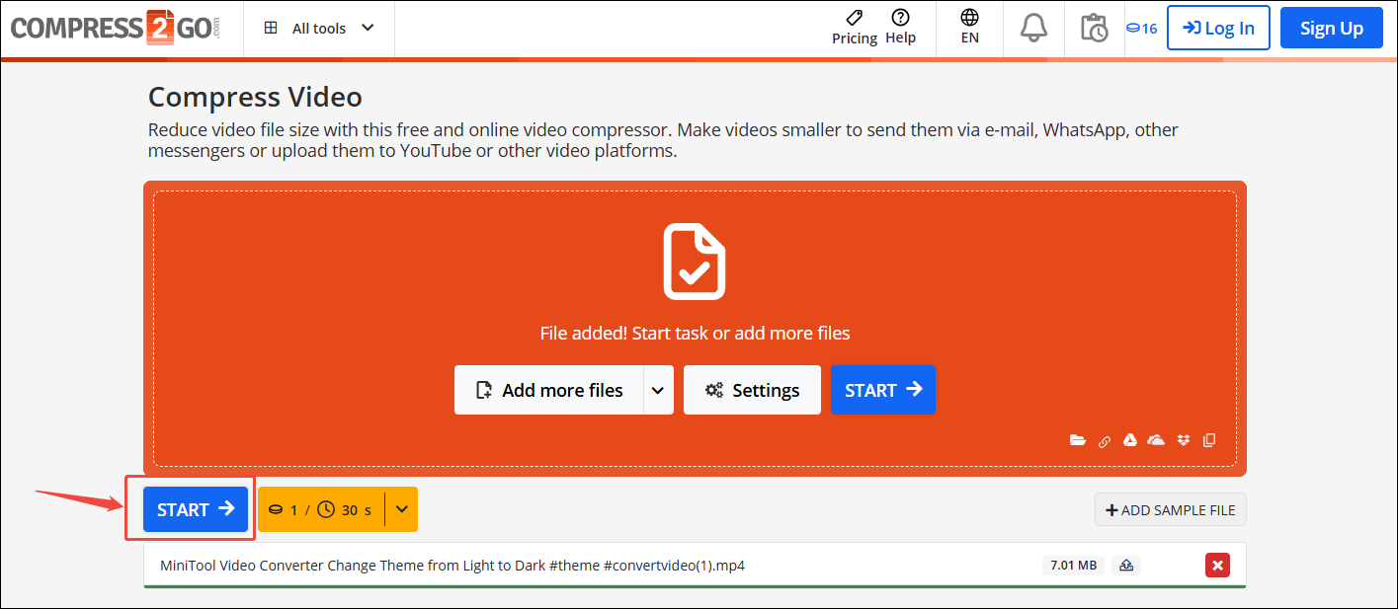Open the Add more files dropdown arrow
The image size is (1398, 609).
658,390
